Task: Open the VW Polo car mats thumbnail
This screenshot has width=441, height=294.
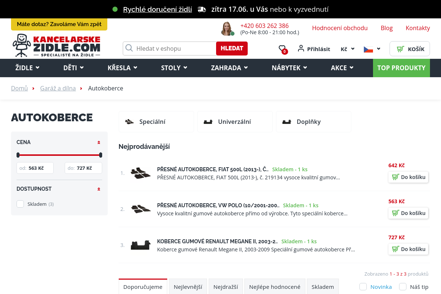Action: [x=141, y=209]
